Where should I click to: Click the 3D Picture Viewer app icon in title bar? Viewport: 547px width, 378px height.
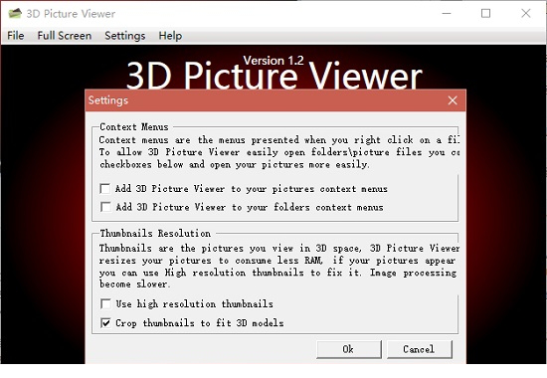pyautogui.click(x=15, y=13)
